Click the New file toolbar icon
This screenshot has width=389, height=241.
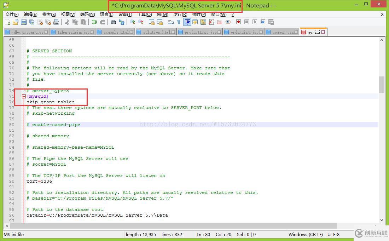(x=7, y=22)
